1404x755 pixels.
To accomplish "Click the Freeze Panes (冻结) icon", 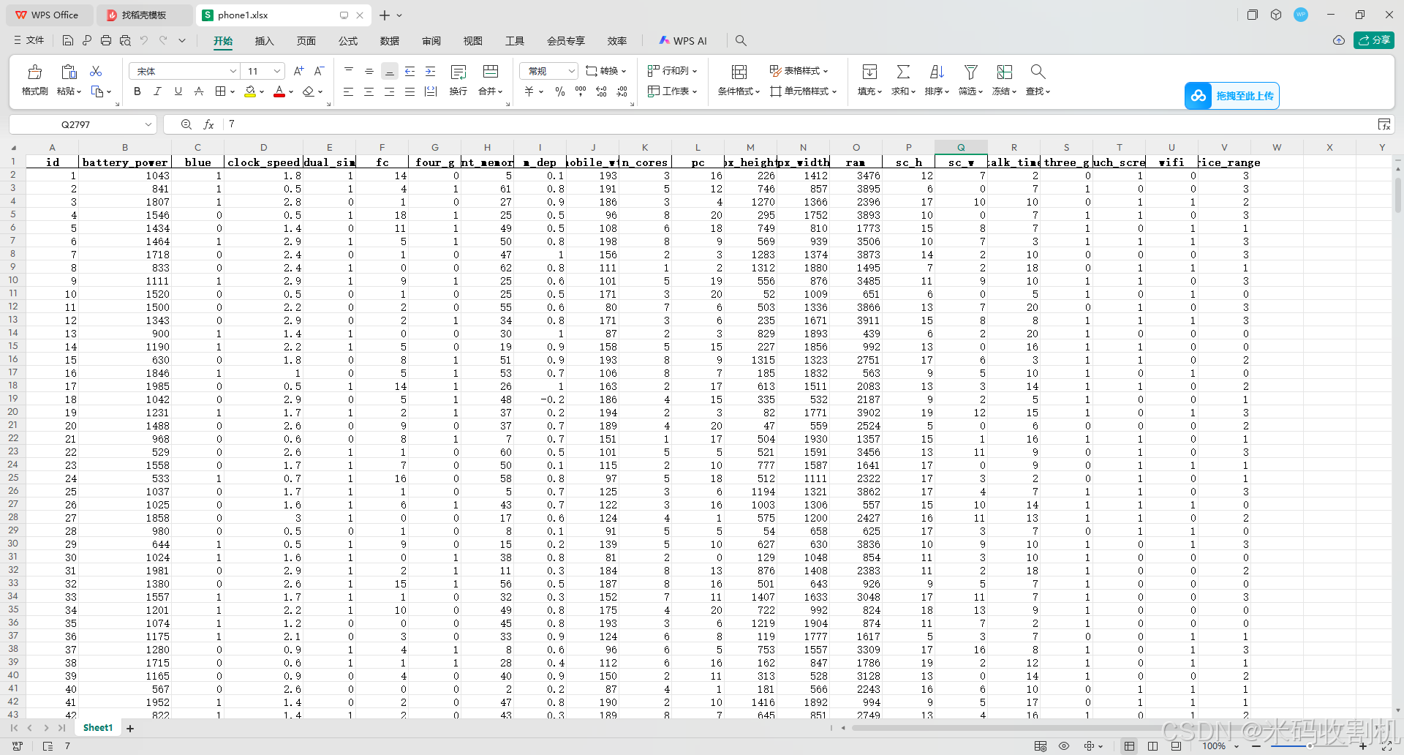I will tap(1005, 72).
